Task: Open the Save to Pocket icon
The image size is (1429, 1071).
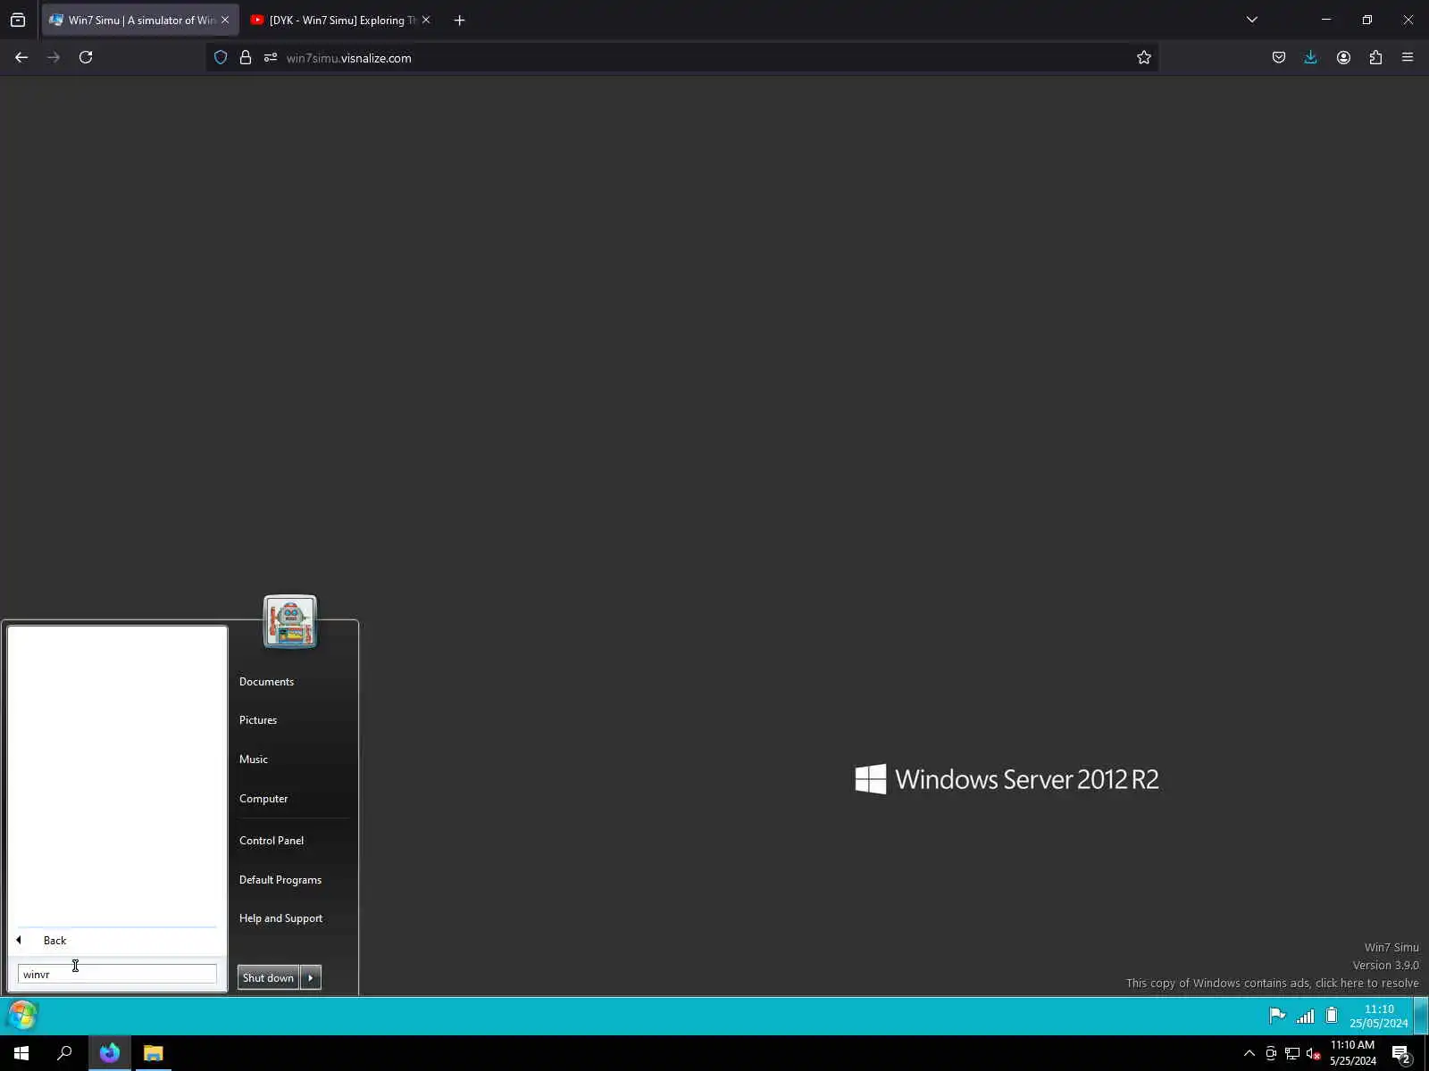Action: [x=1279, y=57]
